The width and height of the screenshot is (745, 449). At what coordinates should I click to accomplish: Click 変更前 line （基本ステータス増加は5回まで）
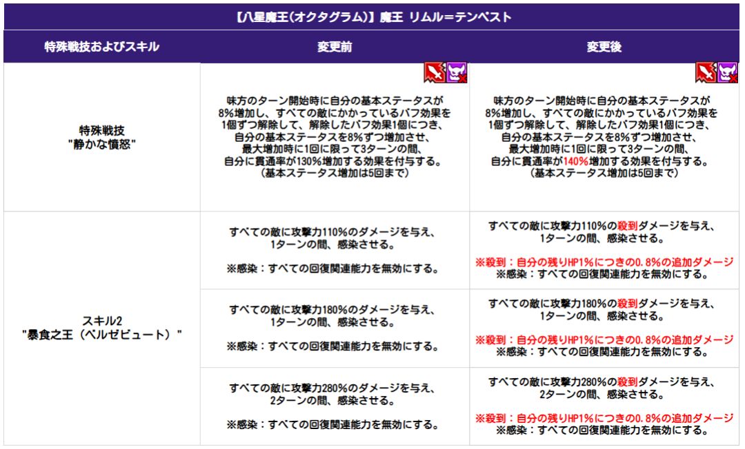335,173
